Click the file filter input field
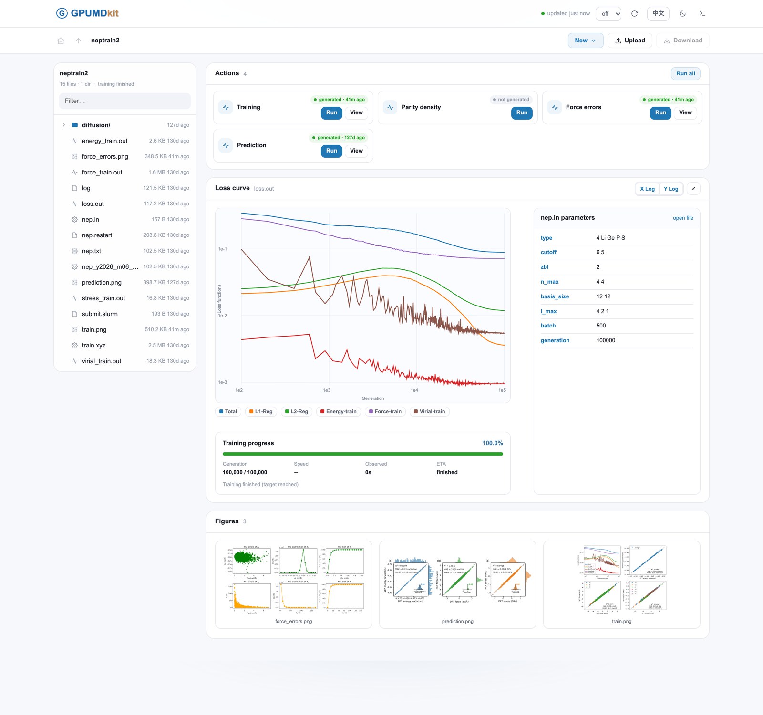 (x=125, y=101)
